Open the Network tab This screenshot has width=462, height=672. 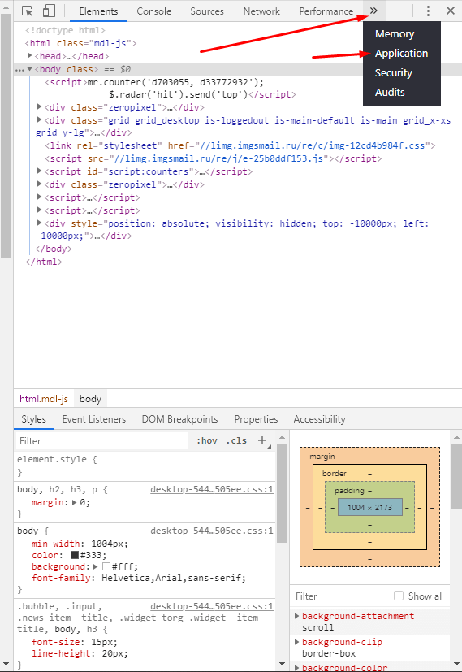[261, 11]
